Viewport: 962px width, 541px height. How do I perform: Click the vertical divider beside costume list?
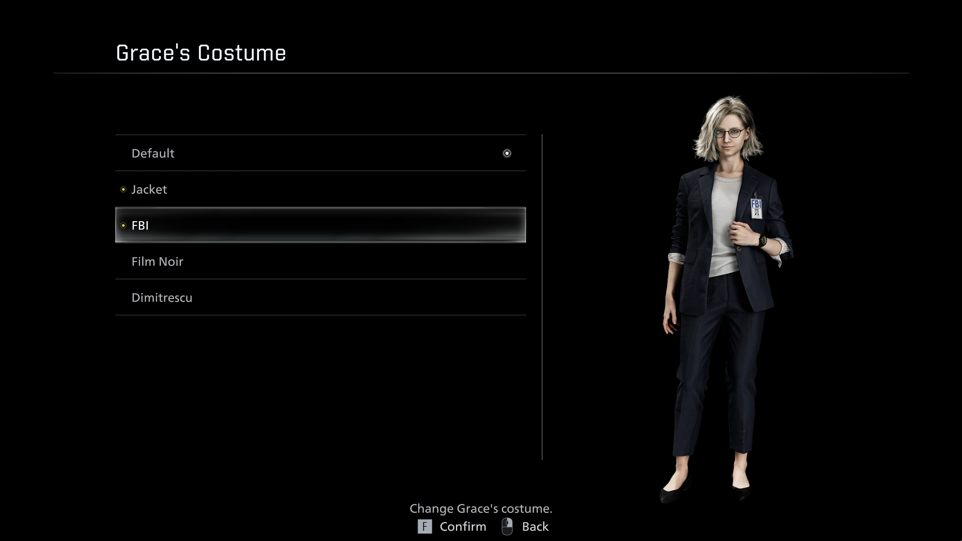coord(542,297)
